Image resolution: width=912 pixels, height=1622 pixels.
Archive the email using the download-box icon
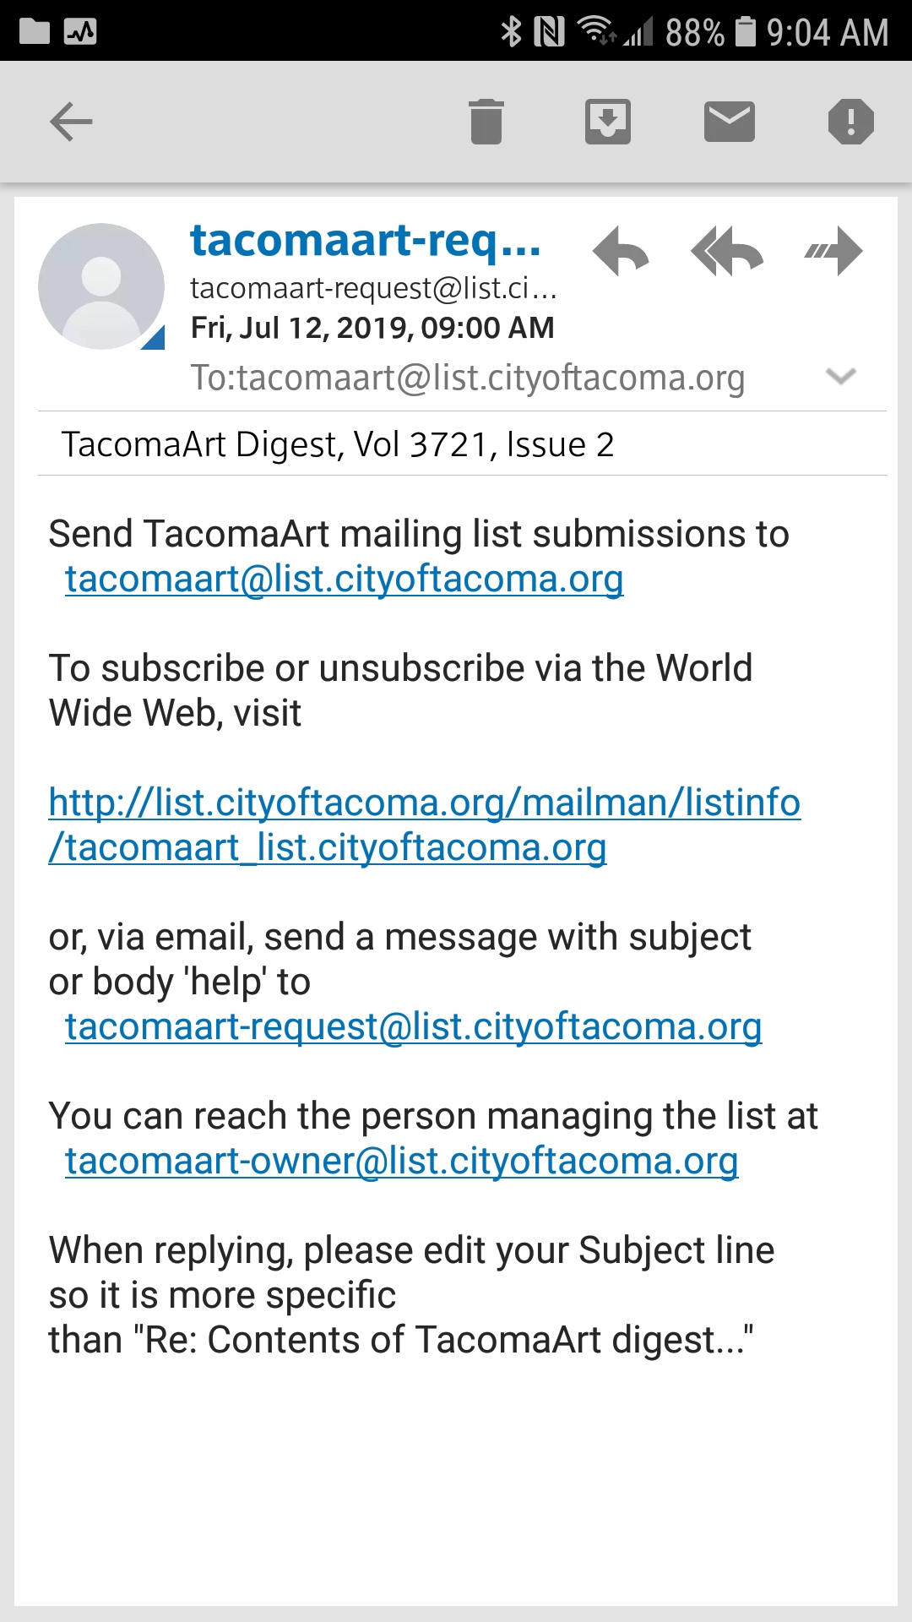click(608, 122)
